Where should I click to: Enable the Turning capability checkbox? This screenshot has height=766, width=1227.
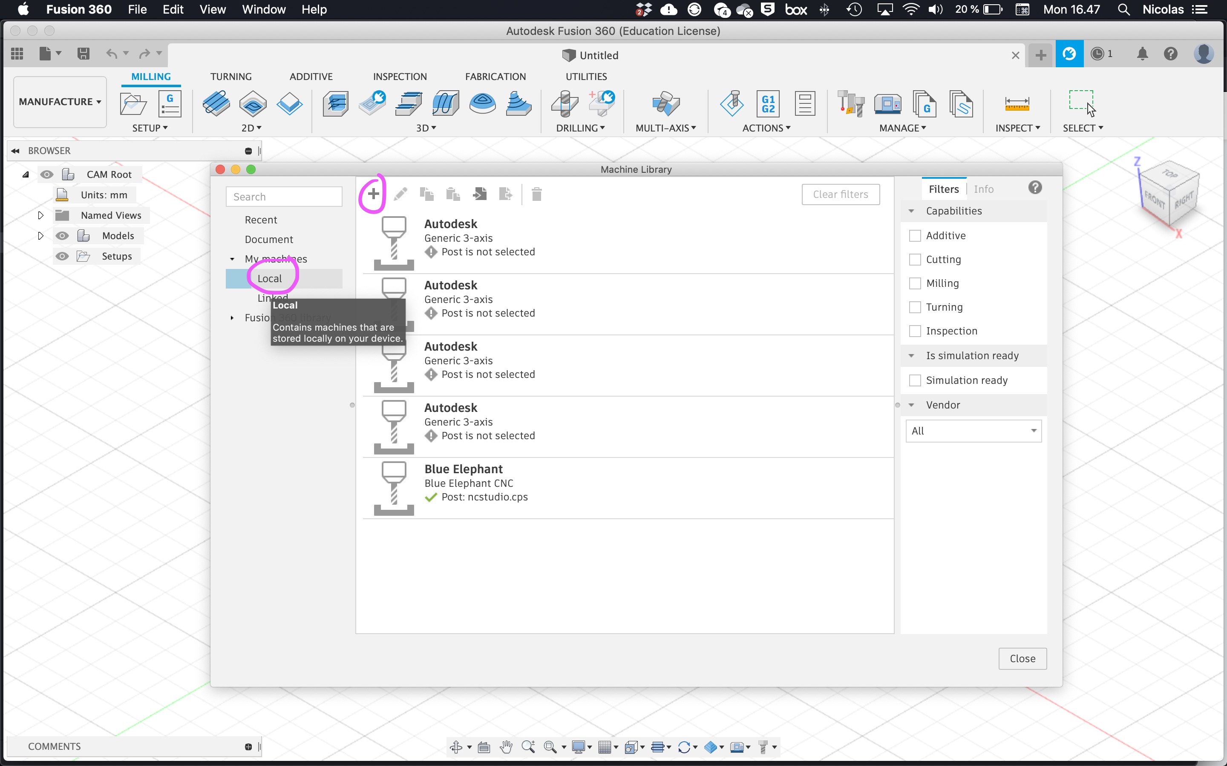click(915, 307)
